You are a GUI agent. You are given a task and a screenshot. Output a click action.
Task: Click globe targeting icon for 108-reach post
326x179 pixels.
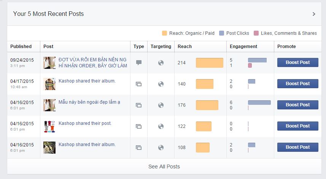[161, 148]
